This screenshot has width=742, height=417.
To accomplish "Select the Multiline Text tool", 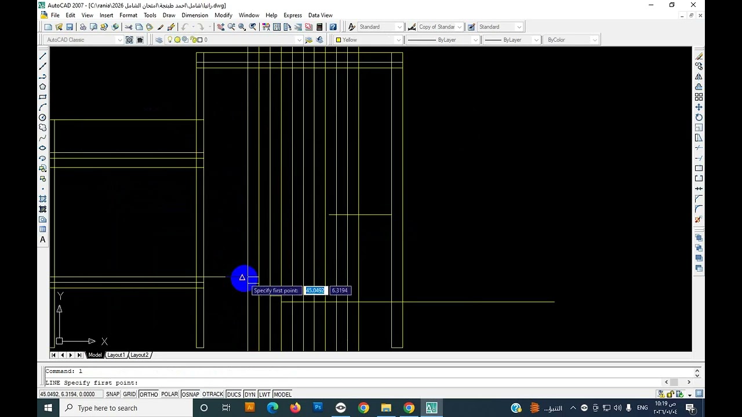I will coord(42,240).
